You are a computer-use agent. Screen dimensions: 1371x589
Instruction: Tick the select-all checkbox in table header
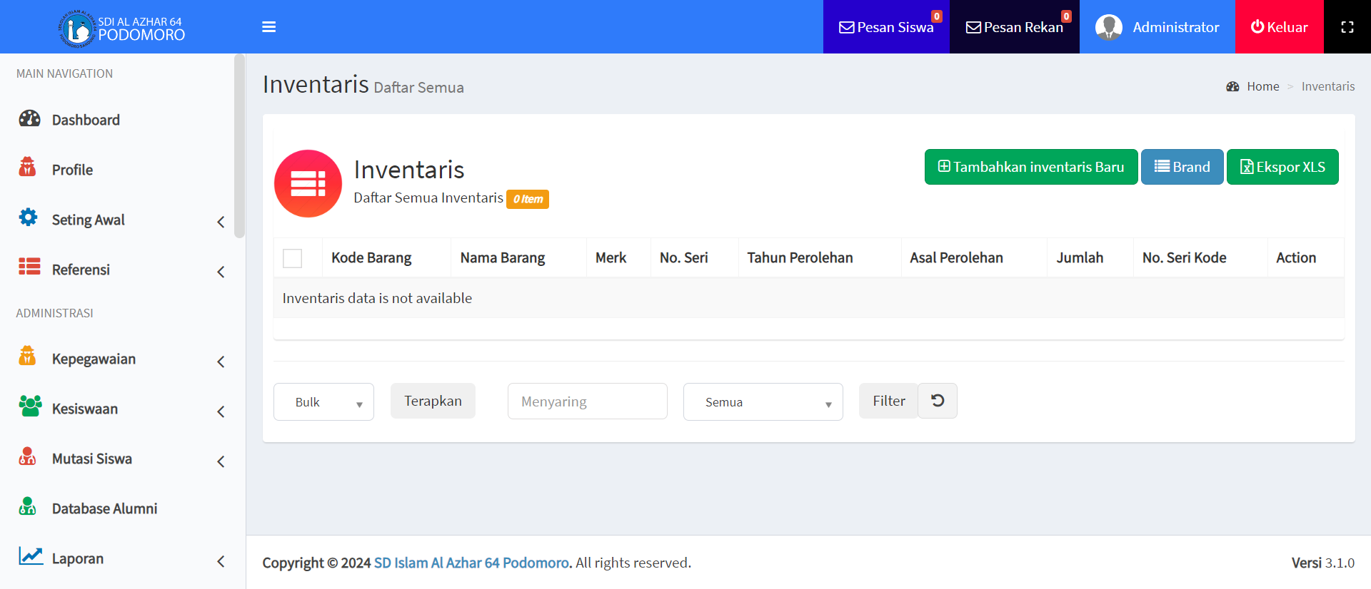coord(292,258)
